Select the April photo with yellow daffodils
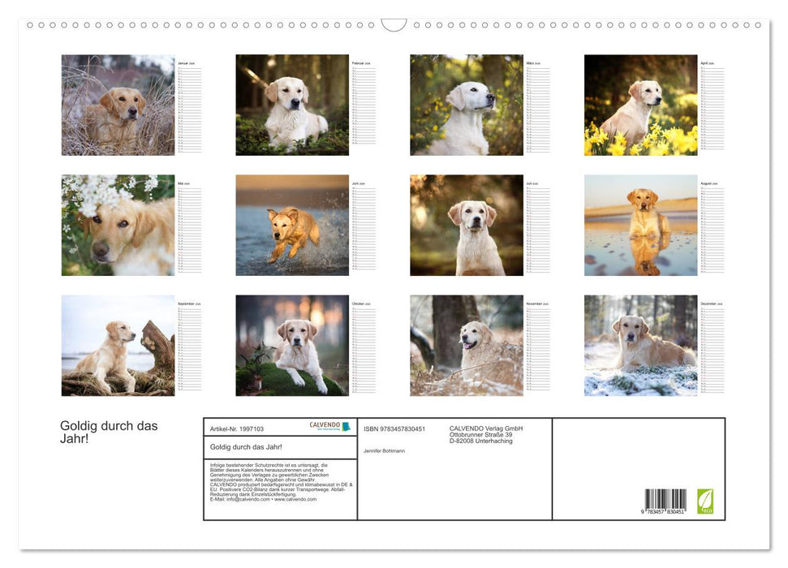 pos(640,105)
